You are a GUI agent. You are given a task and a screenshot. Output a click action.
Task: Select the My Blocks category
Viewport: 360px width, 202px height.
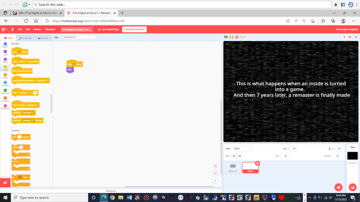(5, 107)
